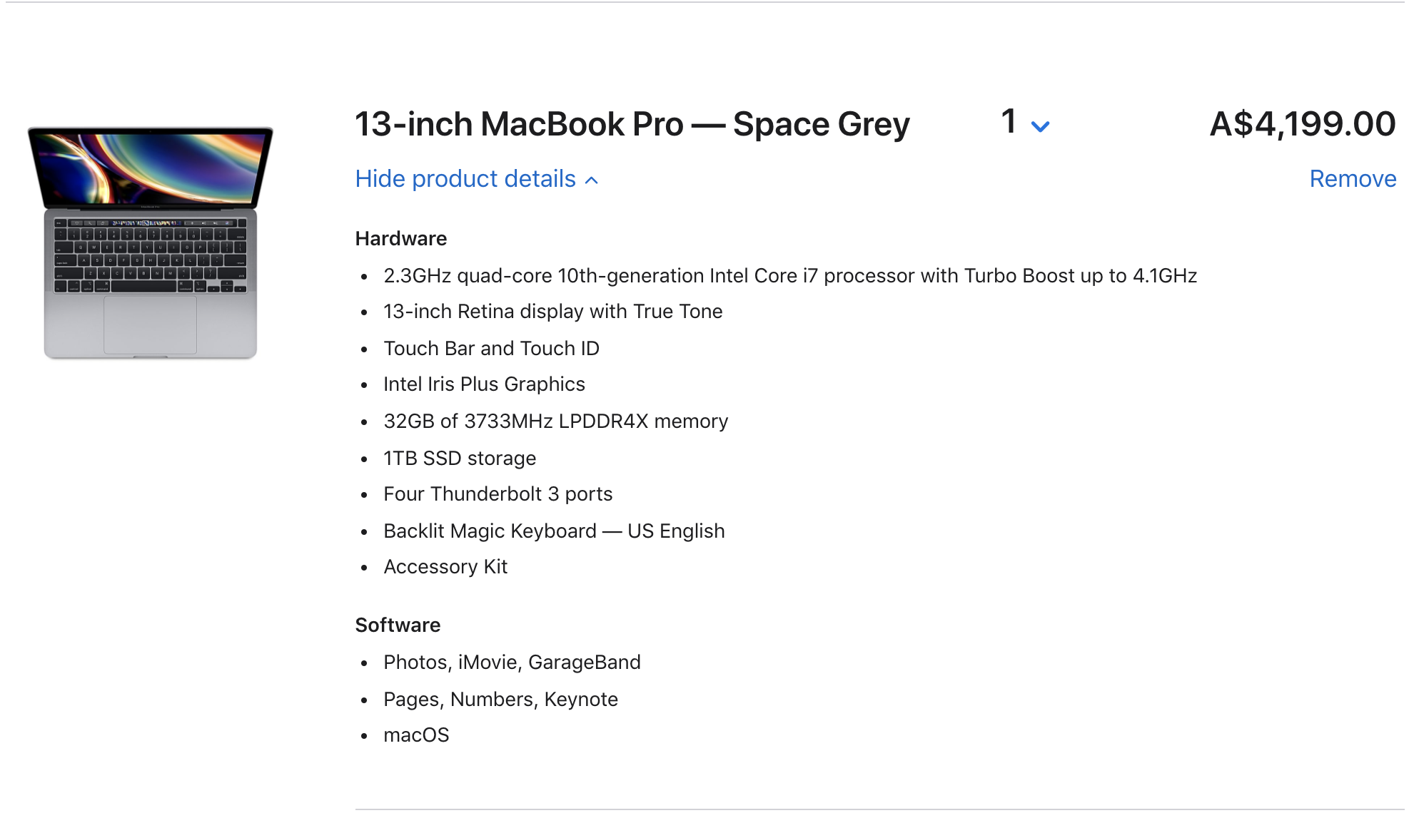Click the macOS software list item
This screenshot has width=1409, height=813.
[416, 735]
